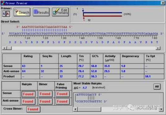Click Anti-sense Activity value 29.5

pos(107,71)
